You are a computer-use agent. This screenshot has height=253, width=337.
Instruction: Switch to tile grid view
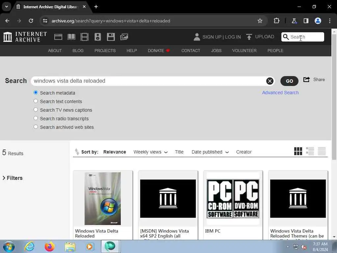pos(298,151)
